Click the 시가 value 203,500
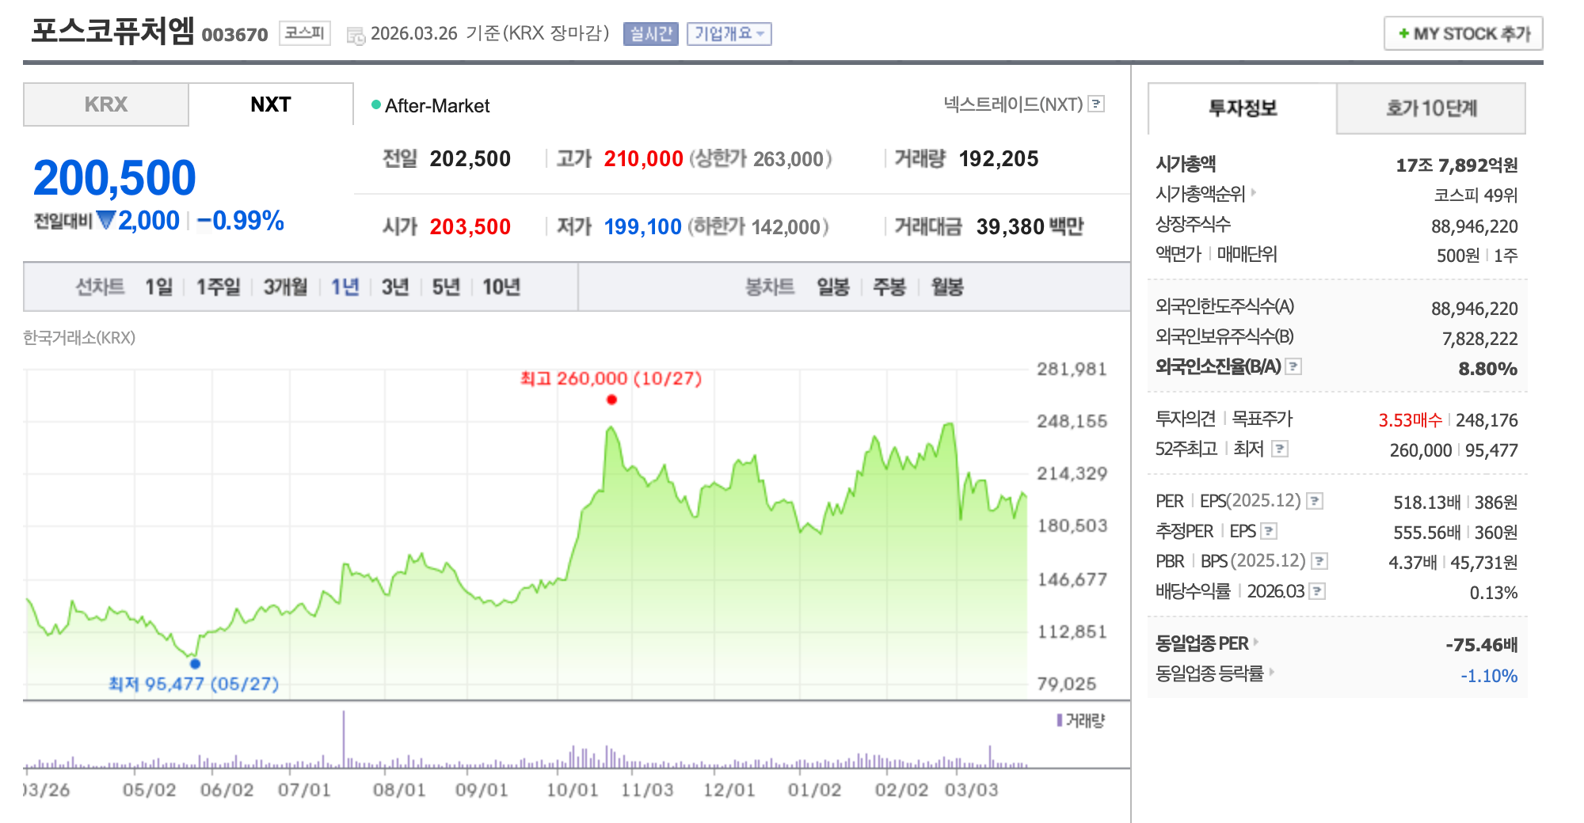The height and width of the screenshot is (823, 1584). [x=470, y=227]
